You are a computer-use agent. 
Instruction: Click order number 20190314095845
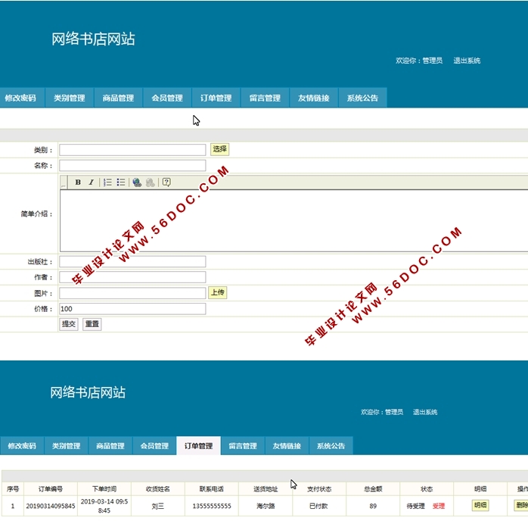pos(51,506)
